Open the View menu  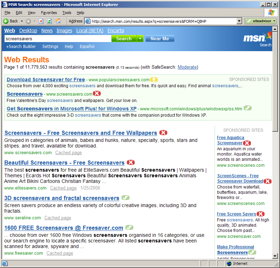31,13
